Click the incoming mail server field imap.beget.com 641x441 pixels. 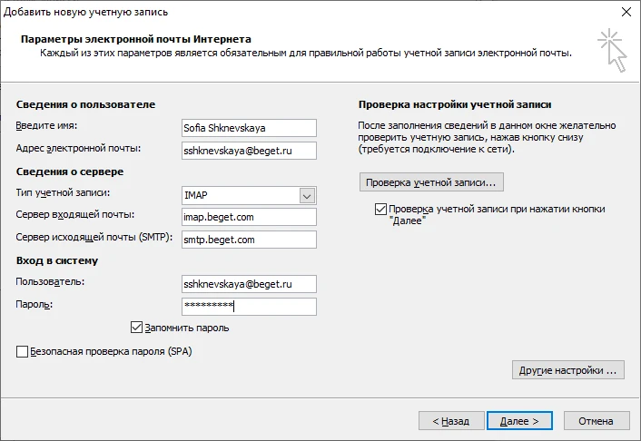pyautogui.click(x=248, y=217)
